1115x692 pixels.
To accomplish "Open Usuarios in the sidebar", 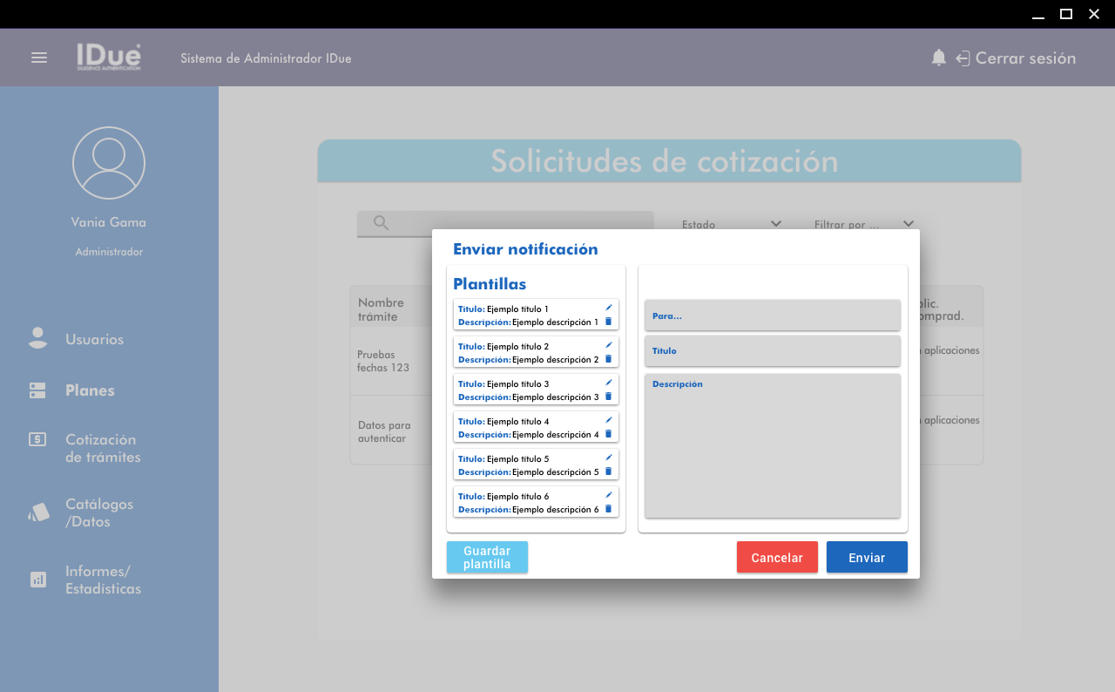I will [x=94, y=339].
